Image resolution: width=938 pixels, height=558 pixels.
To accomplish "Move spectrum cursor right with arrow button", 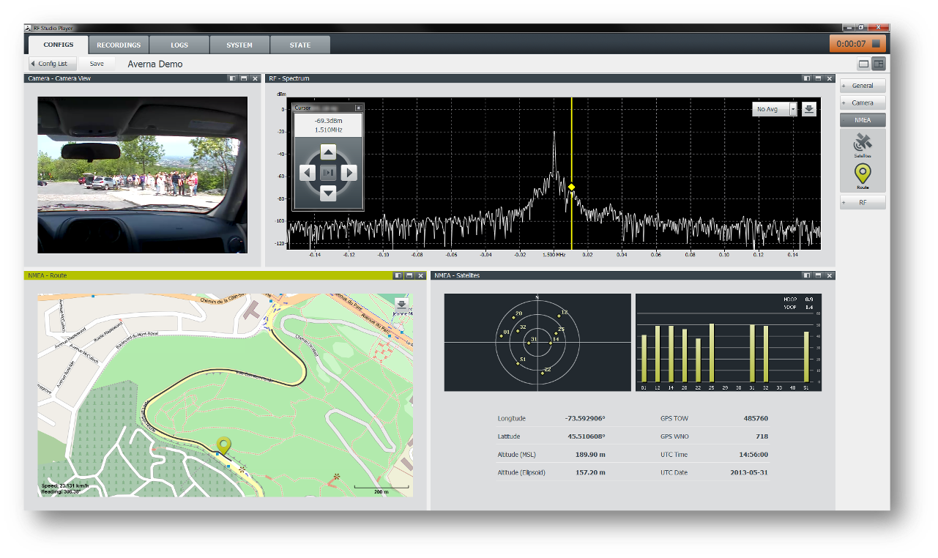I will [x=349, y=173].
